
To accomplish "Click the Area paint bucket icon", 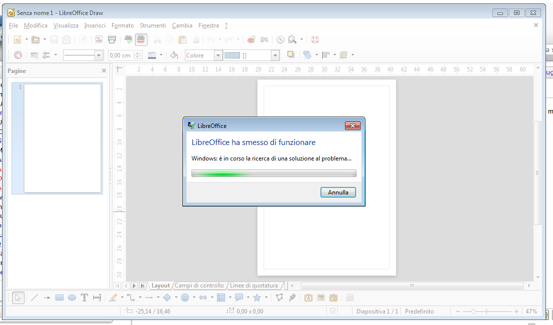I will (174, 55).
